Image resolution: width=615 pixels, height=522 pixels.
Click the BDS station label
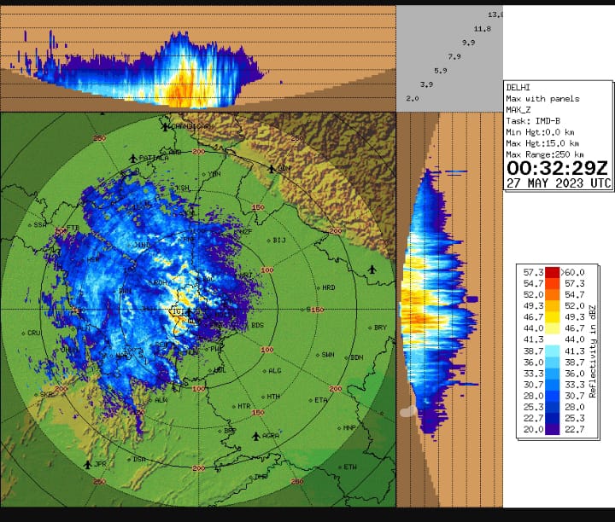[x=257, y=326]
